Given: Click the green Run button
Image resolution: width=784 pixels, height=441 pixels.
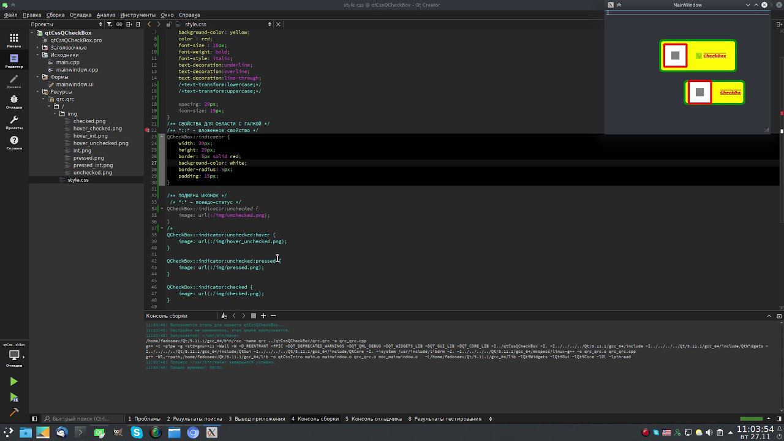Looking at the screenshot, I should [13, 382].
